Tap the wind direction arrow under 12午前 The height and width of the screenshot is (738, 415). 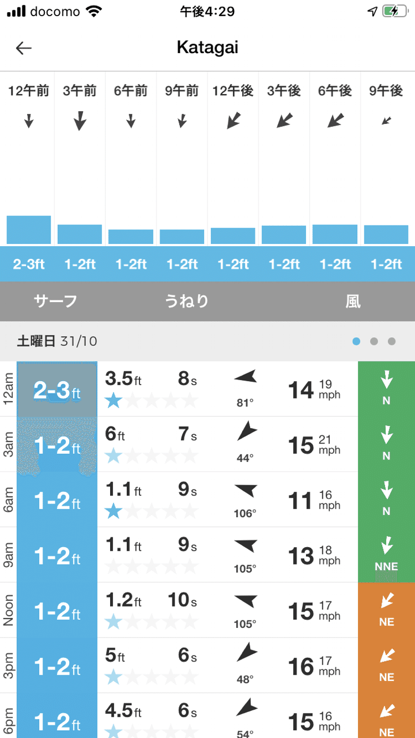29,121
